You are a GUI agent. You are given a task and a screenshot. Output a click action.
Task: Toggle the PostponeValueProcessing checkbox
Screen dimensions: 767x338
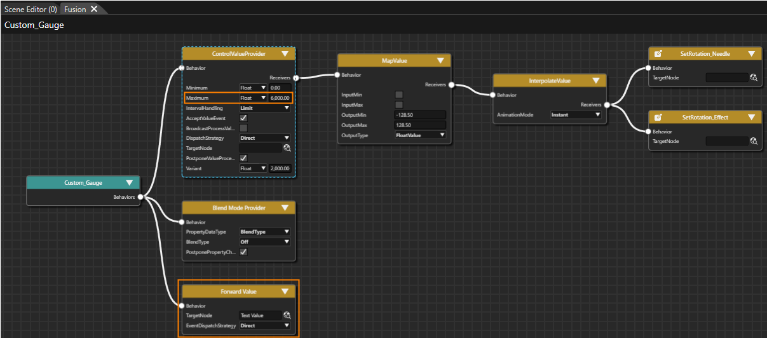pos(243,158)
